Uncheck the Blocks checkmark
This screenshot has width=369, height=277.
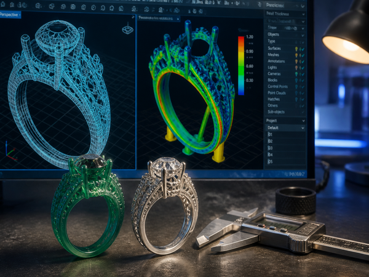point(303,81)
